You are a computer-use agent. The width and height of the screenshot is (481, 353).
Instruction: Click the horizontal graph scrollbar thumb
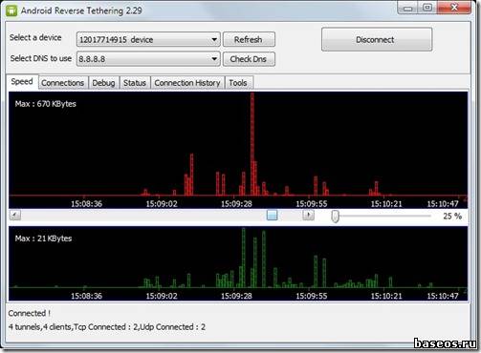pos(272,216)
